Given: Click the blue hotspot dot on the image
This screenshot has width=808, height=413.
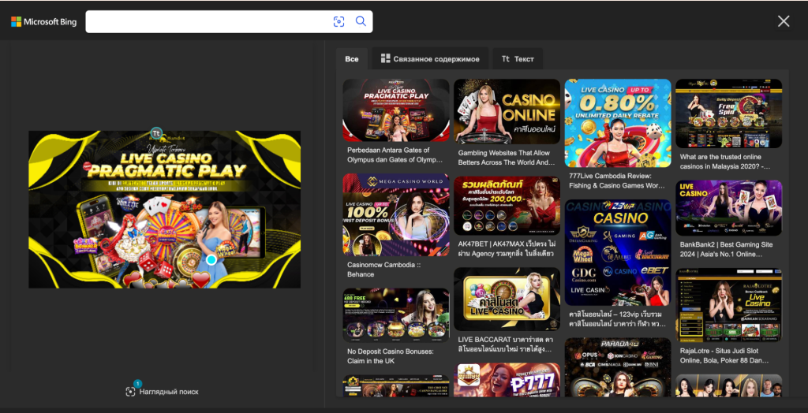Looking at the screenshot, I should pyautogui.click(x=211, y=260).
